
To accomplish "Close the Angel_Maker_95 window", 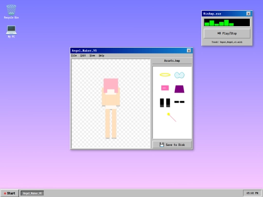I will coord(189,51).
